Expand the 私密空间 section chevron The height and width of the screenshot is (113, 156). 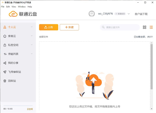32,45
